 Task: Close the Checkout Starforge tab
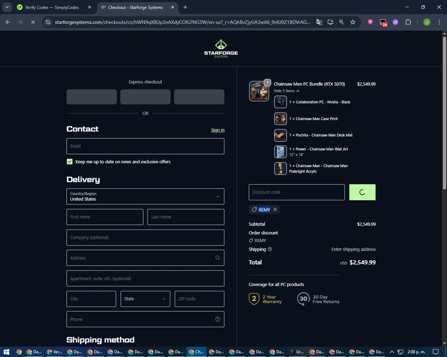click(x=173, y=7)
